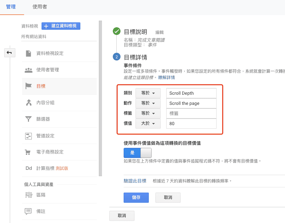This screenshot has height=223, width=285.
Task: Open 管道設定 channel icon
Action: pos(29,136)
